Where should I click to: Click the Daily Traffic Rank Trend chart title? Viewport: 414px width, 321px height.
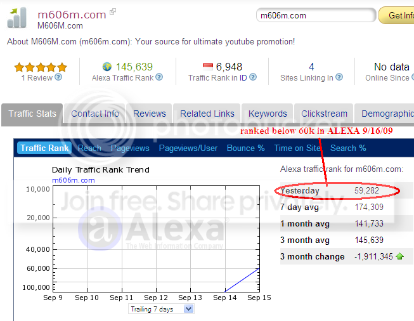101,169
